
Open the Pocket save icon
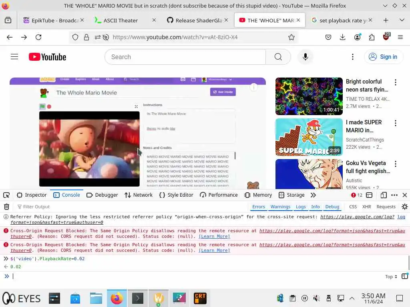pos(328,37)
